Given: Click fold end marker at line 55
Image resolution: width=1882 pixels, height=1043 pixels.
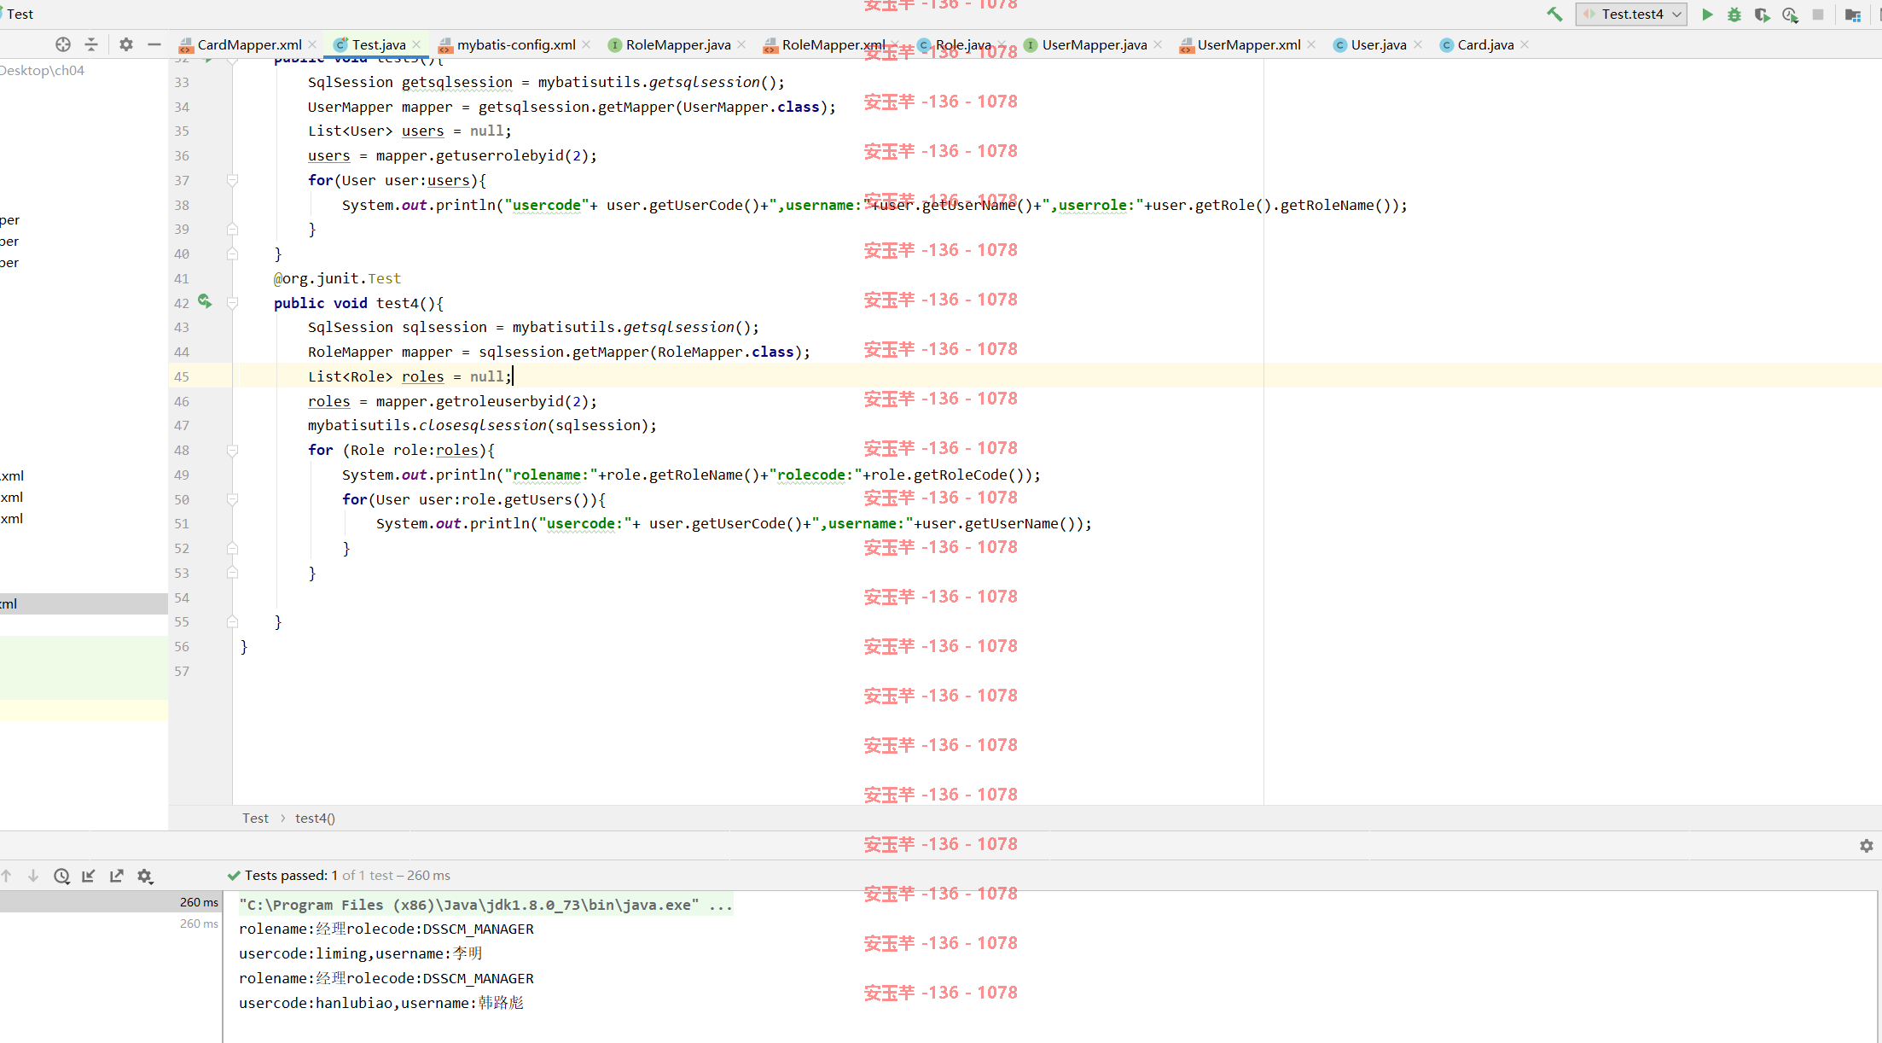Looking at the screenshot, I should click(x=232, y=622).
